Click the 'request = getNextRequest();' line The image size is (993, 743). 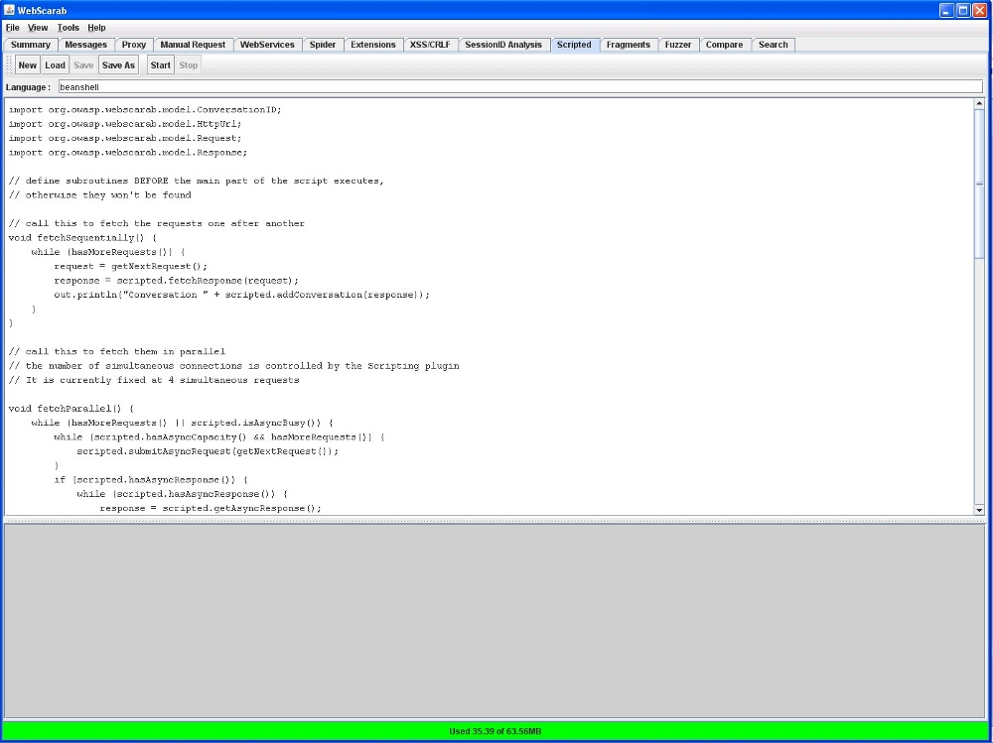coord(130,267)
